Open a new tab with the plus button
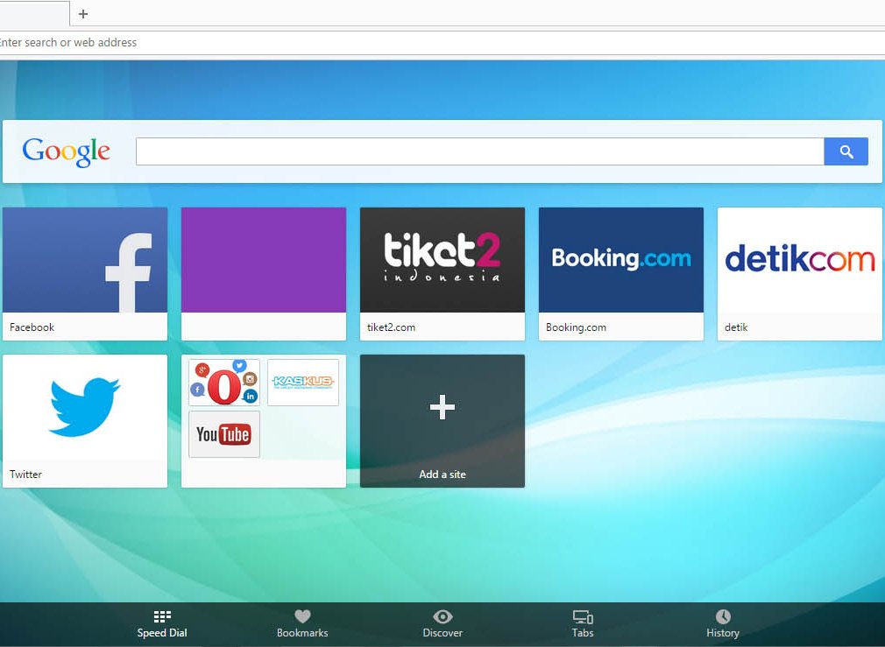Image resolution: width=885 pixels, height=647 pixels. (83, 13)
